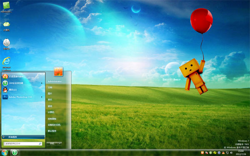
Task: Launch the orange flower app in Start menu
Action: tap(23, 77)
